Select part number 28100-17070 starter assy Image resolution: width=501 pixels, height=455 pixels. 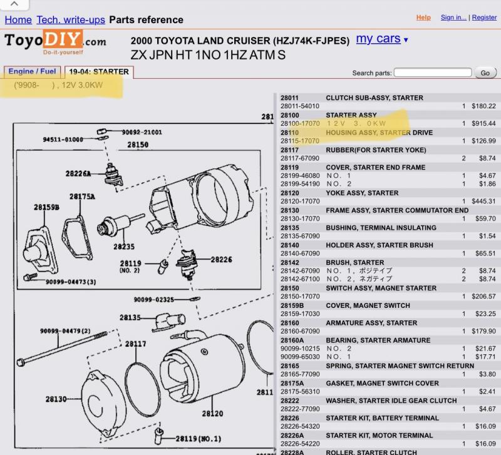pos(299,124)
